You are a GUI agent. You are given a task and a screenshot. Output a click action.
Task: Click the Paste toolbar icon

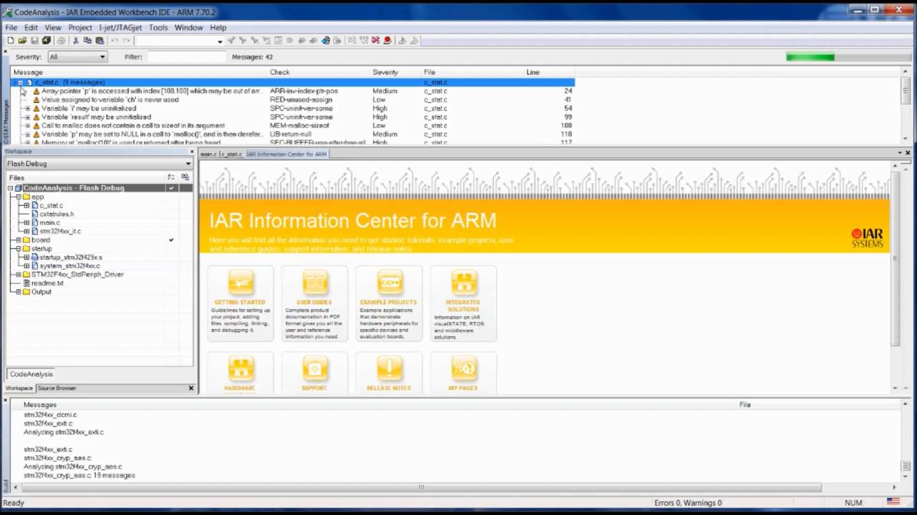click(100, 40)
